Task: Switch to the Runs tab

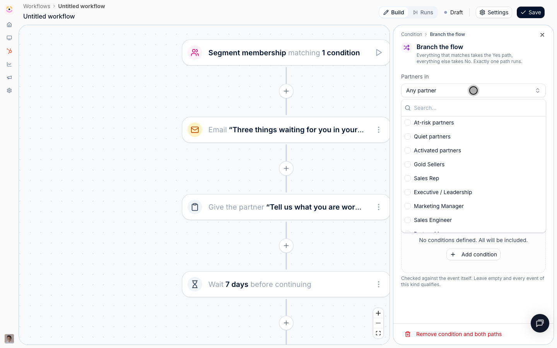Action: pos(423,12)
